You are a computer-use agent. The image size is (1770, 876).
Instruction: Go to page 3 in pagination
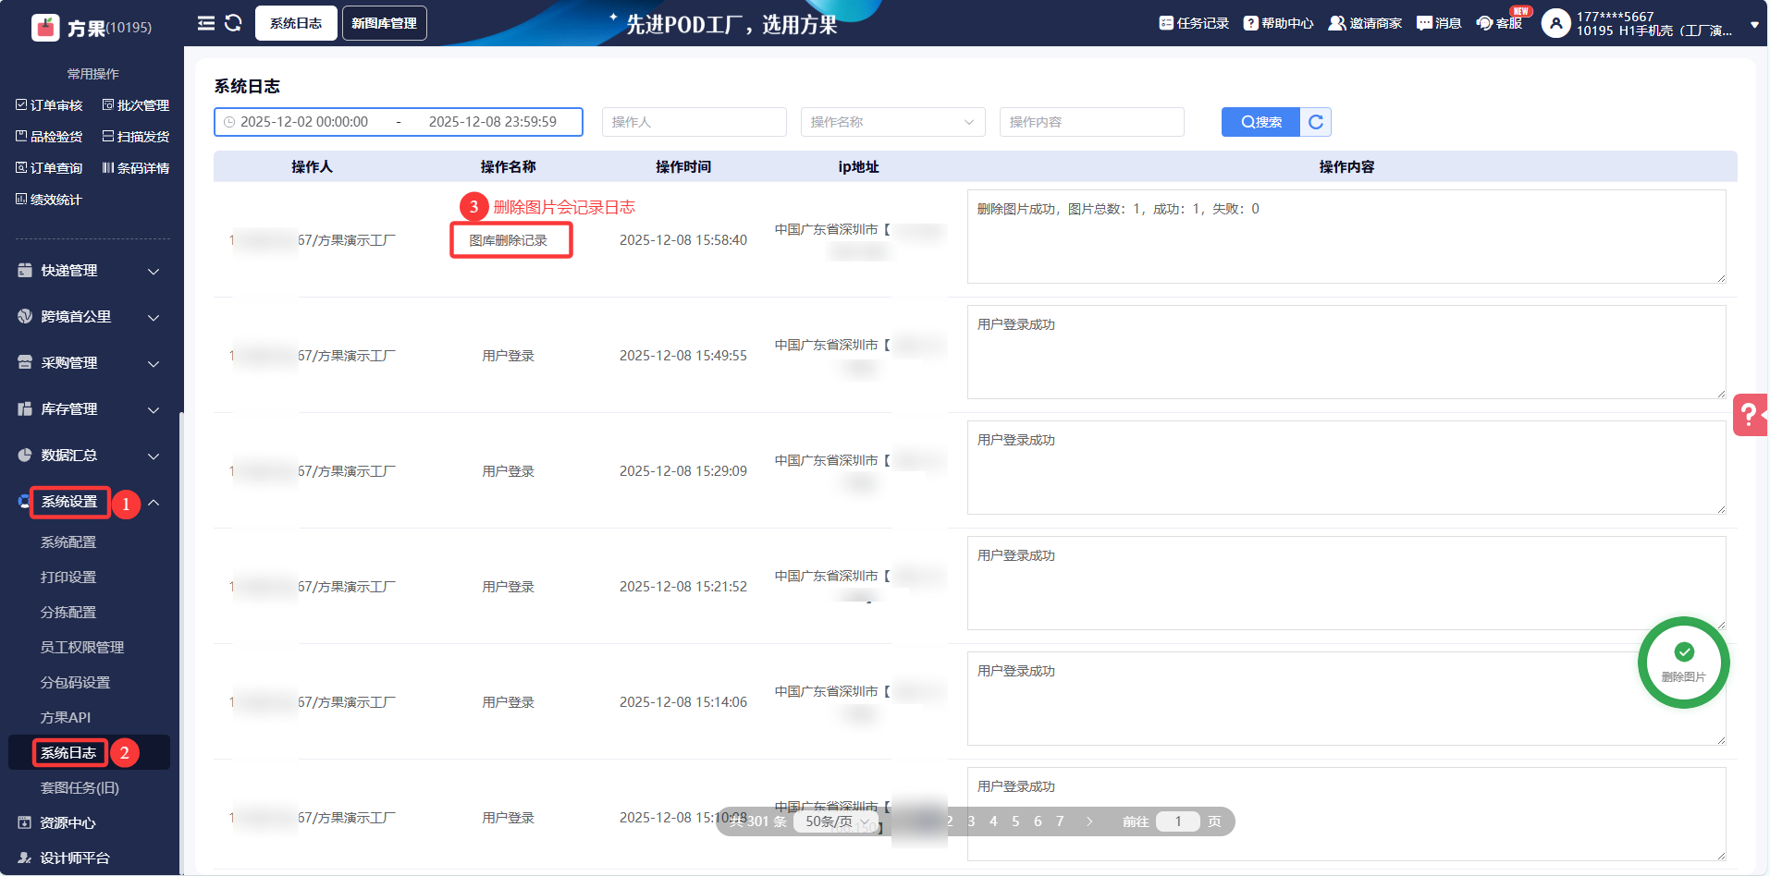coord(971,821)
